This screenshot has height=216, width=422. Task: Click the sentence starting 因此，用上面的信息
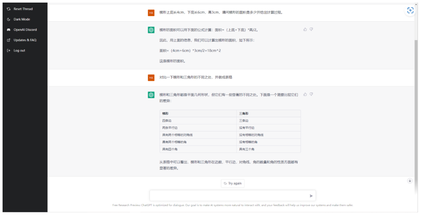tap(207, 40)
